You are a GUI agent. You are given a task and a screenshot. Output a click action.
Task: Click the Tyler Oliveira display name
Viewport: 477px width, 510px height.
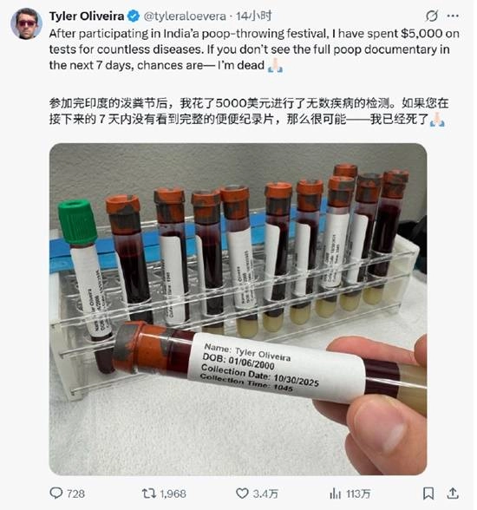87,16
